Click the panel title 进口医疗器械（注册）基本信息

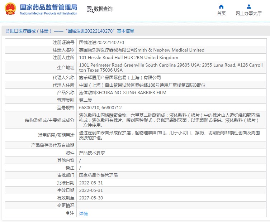(72, 31)
